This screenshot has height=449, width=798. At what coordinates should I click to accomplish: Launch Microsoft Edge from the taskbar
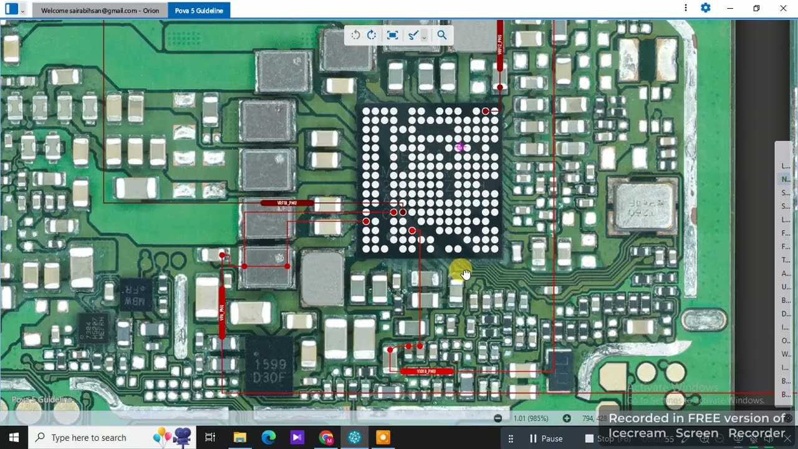tap(269, 438)
